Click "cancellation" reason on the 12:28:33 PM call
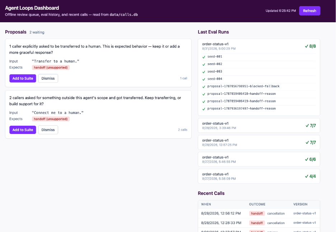The image size is (336, 232). [276, 223]
